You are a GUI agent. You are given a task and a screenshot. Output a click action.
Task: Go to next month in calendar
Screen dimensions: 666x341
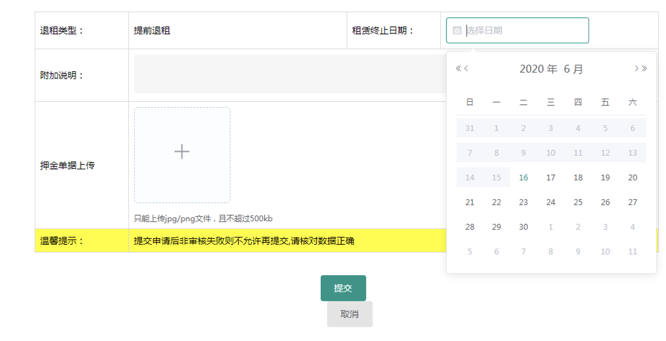coord(636,69)
